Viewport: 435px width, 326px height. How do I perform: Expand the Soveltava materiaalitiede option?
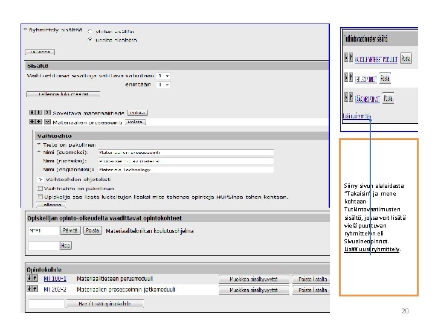coord(48,112)
